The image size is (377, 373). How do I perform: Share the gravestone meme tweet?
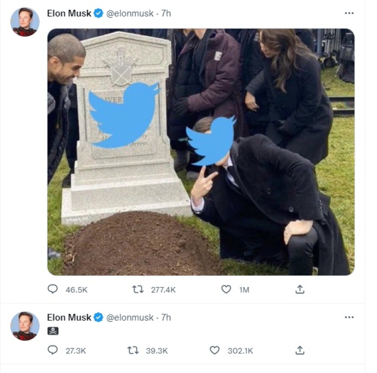pos(300,289)
